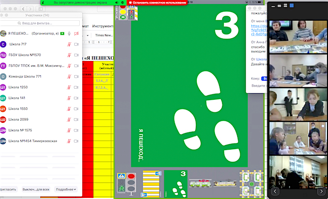Open the Times New font dropdown
The width and height of the screenshot is (328, 199).
(104, 35)
